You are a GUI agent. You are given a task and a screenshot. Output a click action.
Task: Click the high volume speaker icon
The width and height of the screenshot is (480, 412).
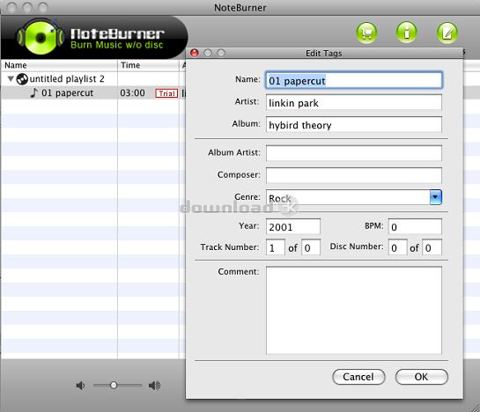coord(155,386)
